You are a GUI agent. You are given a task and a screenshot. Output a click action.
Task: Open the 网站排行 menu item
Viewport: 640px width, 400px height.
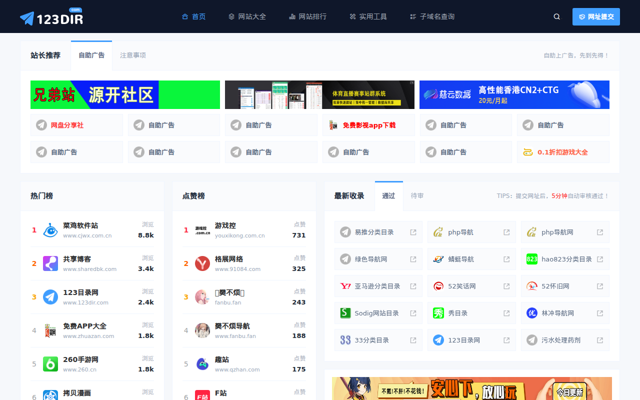tap(307, 16)
